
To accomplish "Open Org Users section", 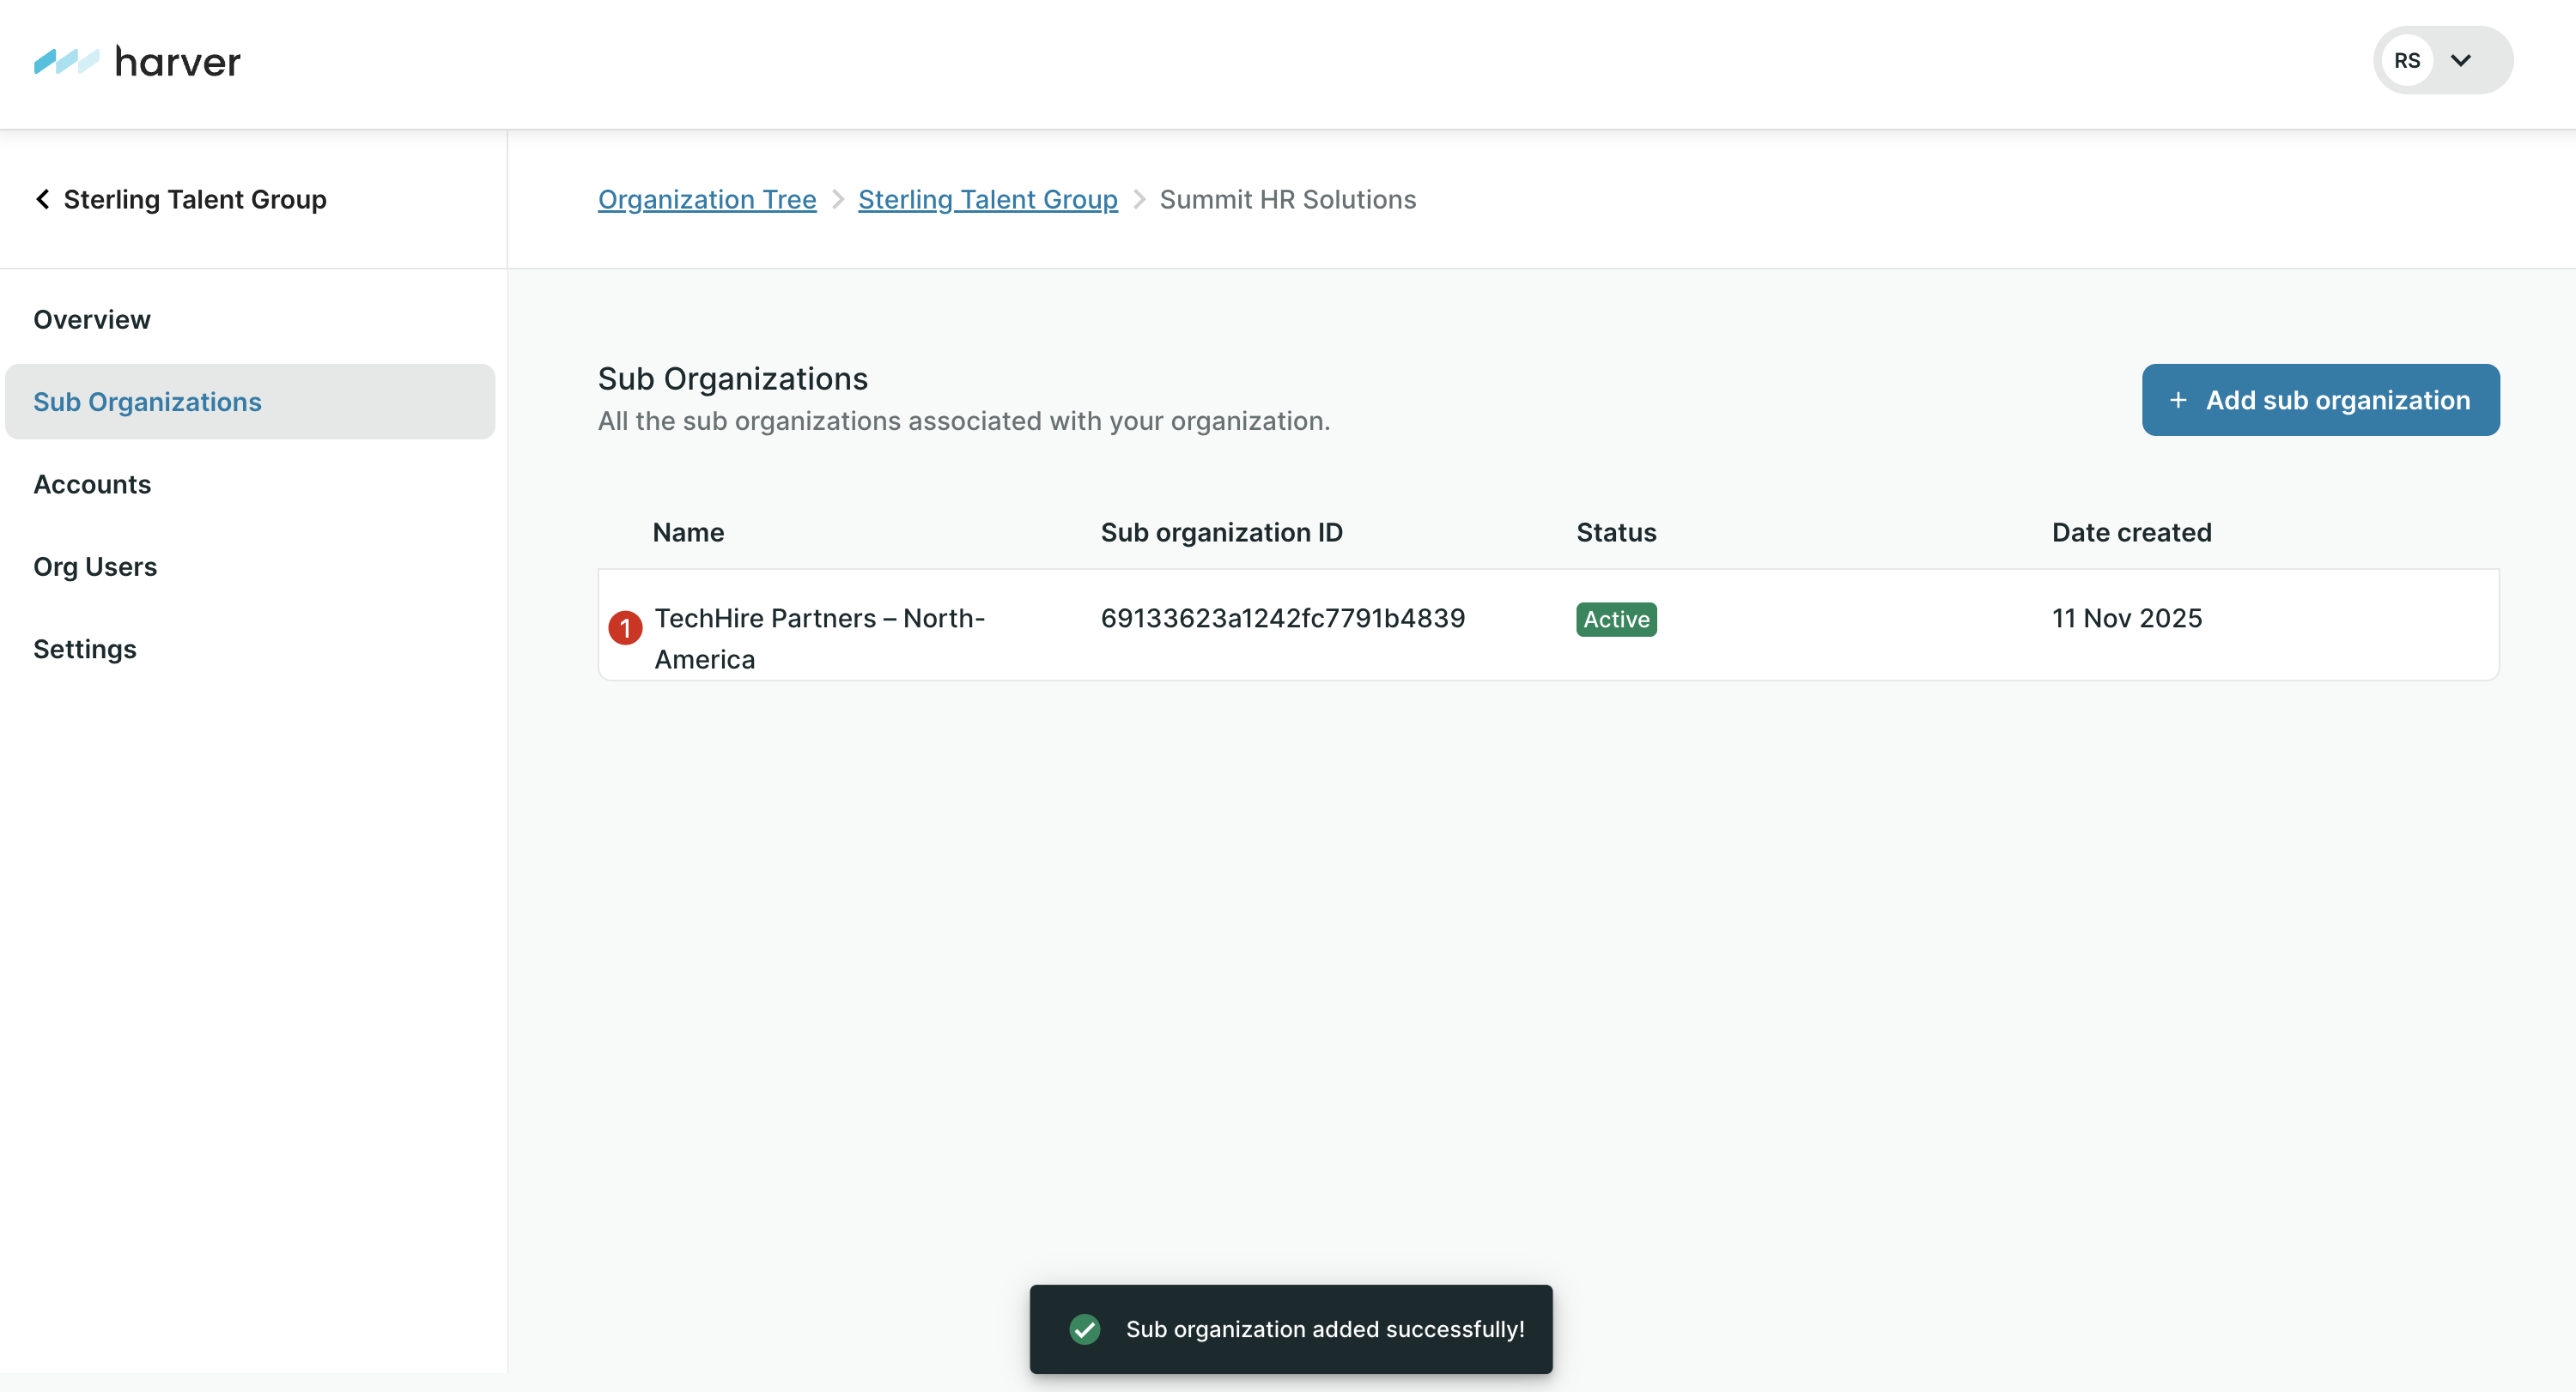I will pos(95,566).
